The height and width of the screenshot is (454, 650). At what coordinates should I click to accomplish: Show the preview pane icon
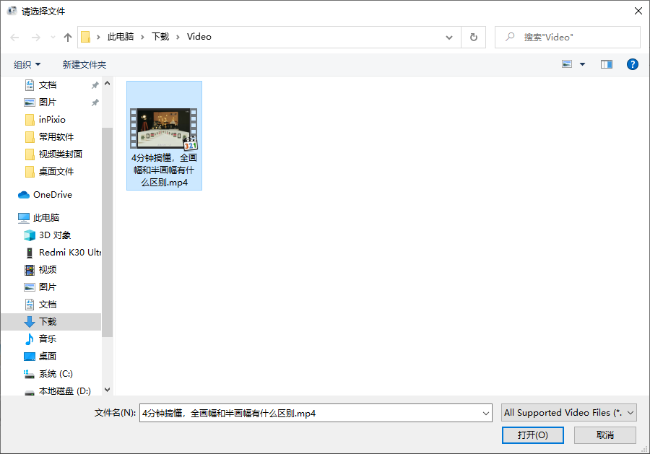point(606,64)
